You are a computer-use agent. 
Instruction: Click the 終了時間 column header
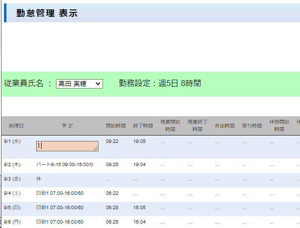pyautogui.click(x=143, y=126)
